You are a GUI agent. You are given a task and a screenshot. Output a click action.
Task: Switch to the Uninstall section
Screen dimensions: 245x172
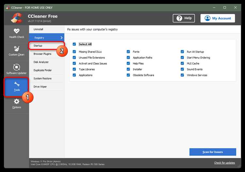coord(38,29)
